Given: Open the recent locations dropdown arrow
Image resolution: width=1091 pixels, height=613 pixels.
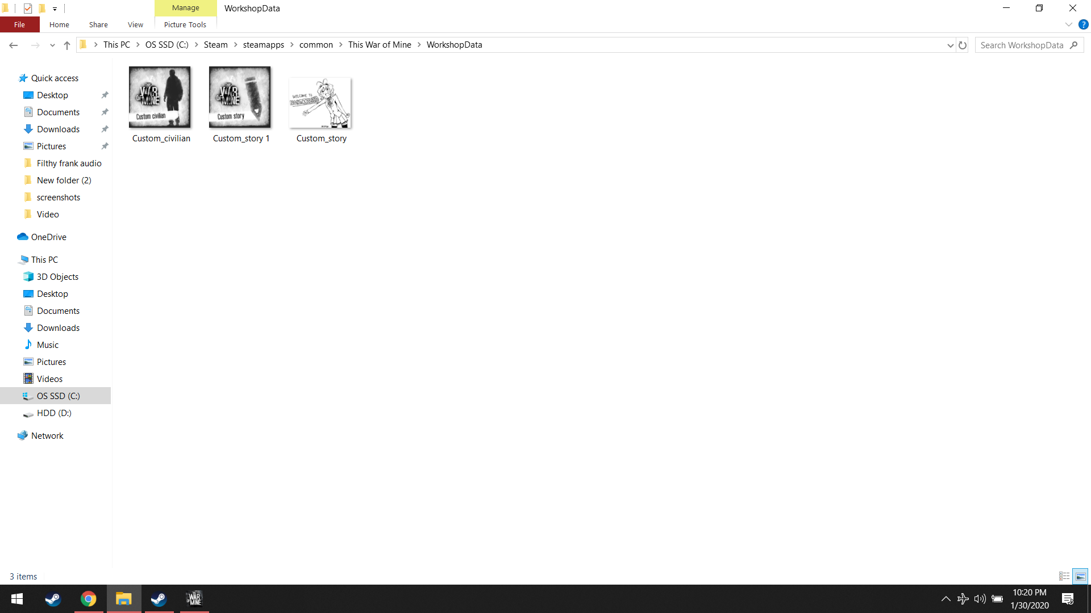Looking at the screenshot, I should click(52, 45).
